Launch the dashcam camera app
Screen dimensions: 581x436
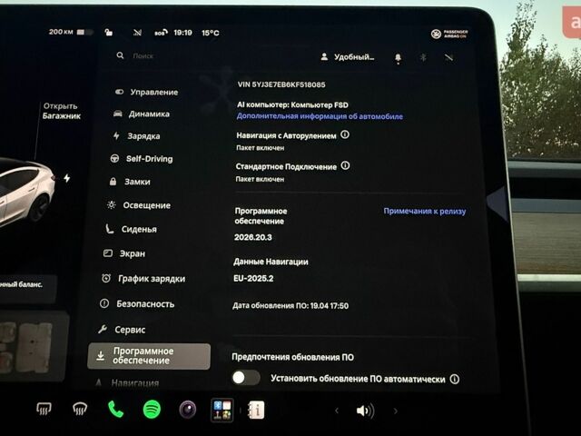[188, 410]
